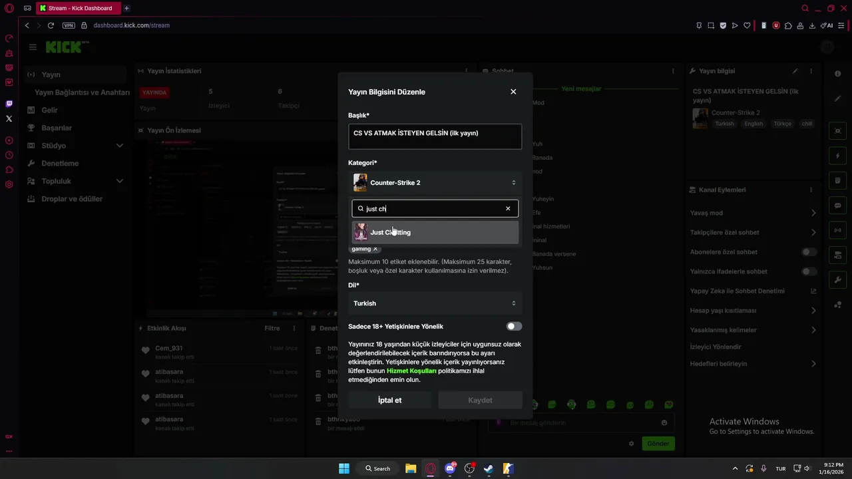
Task: Open a new browser tab
Action: [x=126, y=8]
